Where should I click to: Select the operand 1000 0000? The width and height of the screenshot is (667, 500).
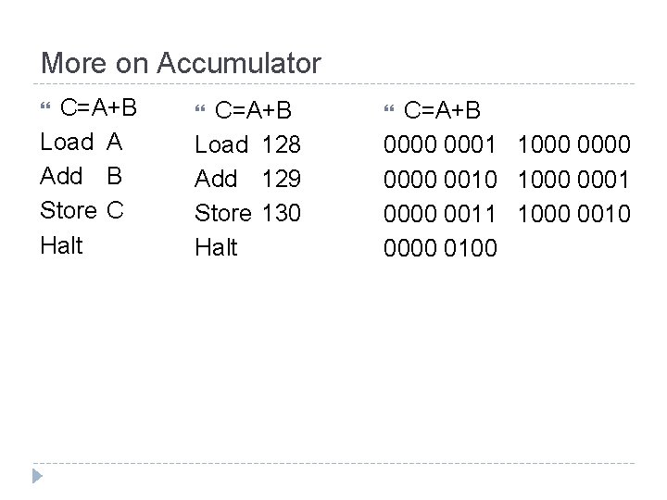click(574, 144)
